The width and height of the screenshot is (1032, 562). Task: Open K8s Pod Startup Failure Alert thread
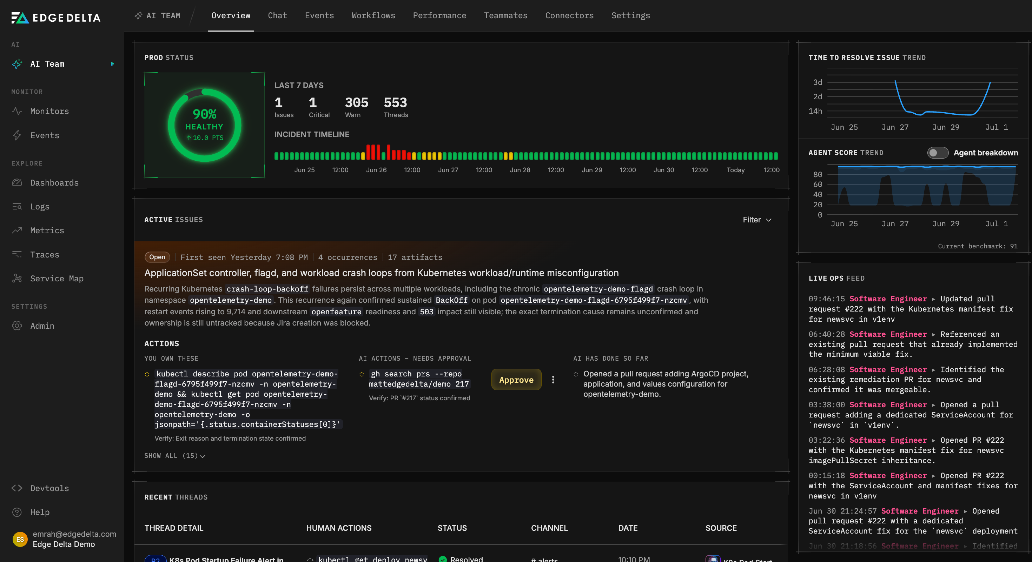226,559
